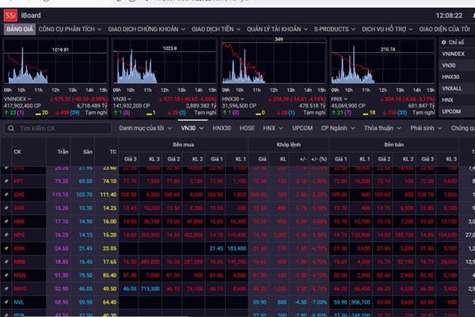Click the search magnifier icon
The width and height of the screenshot is (475, 317).
coord(11,129)
